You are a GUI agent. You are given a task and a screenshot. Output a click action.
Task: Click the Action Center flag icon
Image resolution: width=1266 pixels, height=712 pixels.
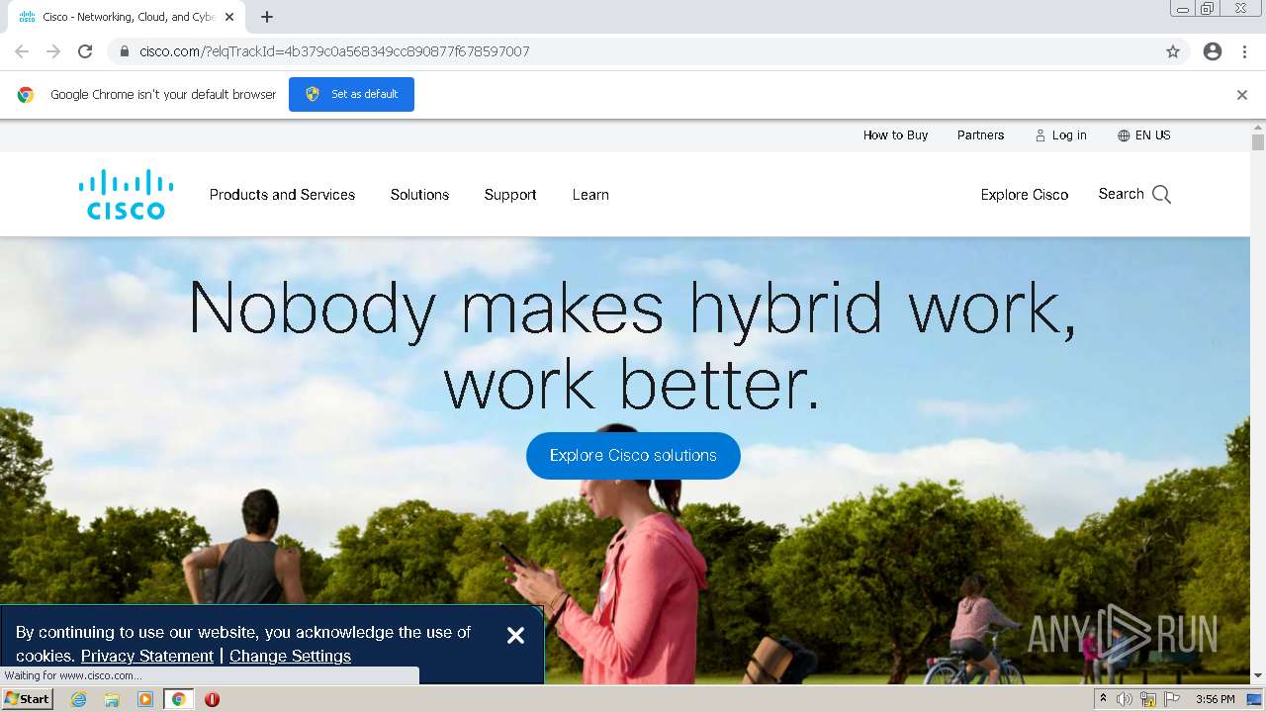[1172, 699]
